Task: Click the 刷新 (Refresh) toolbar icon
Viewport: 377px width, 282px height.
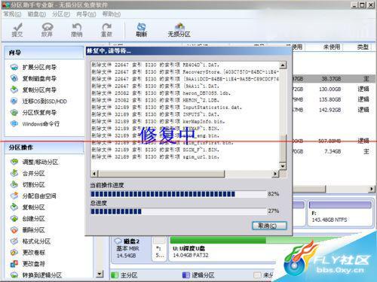Action: (x=142, y=30)
